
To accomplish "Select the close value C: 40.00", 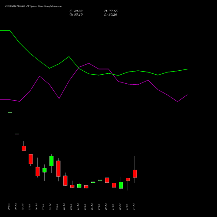I will click(x=76, y=11).
